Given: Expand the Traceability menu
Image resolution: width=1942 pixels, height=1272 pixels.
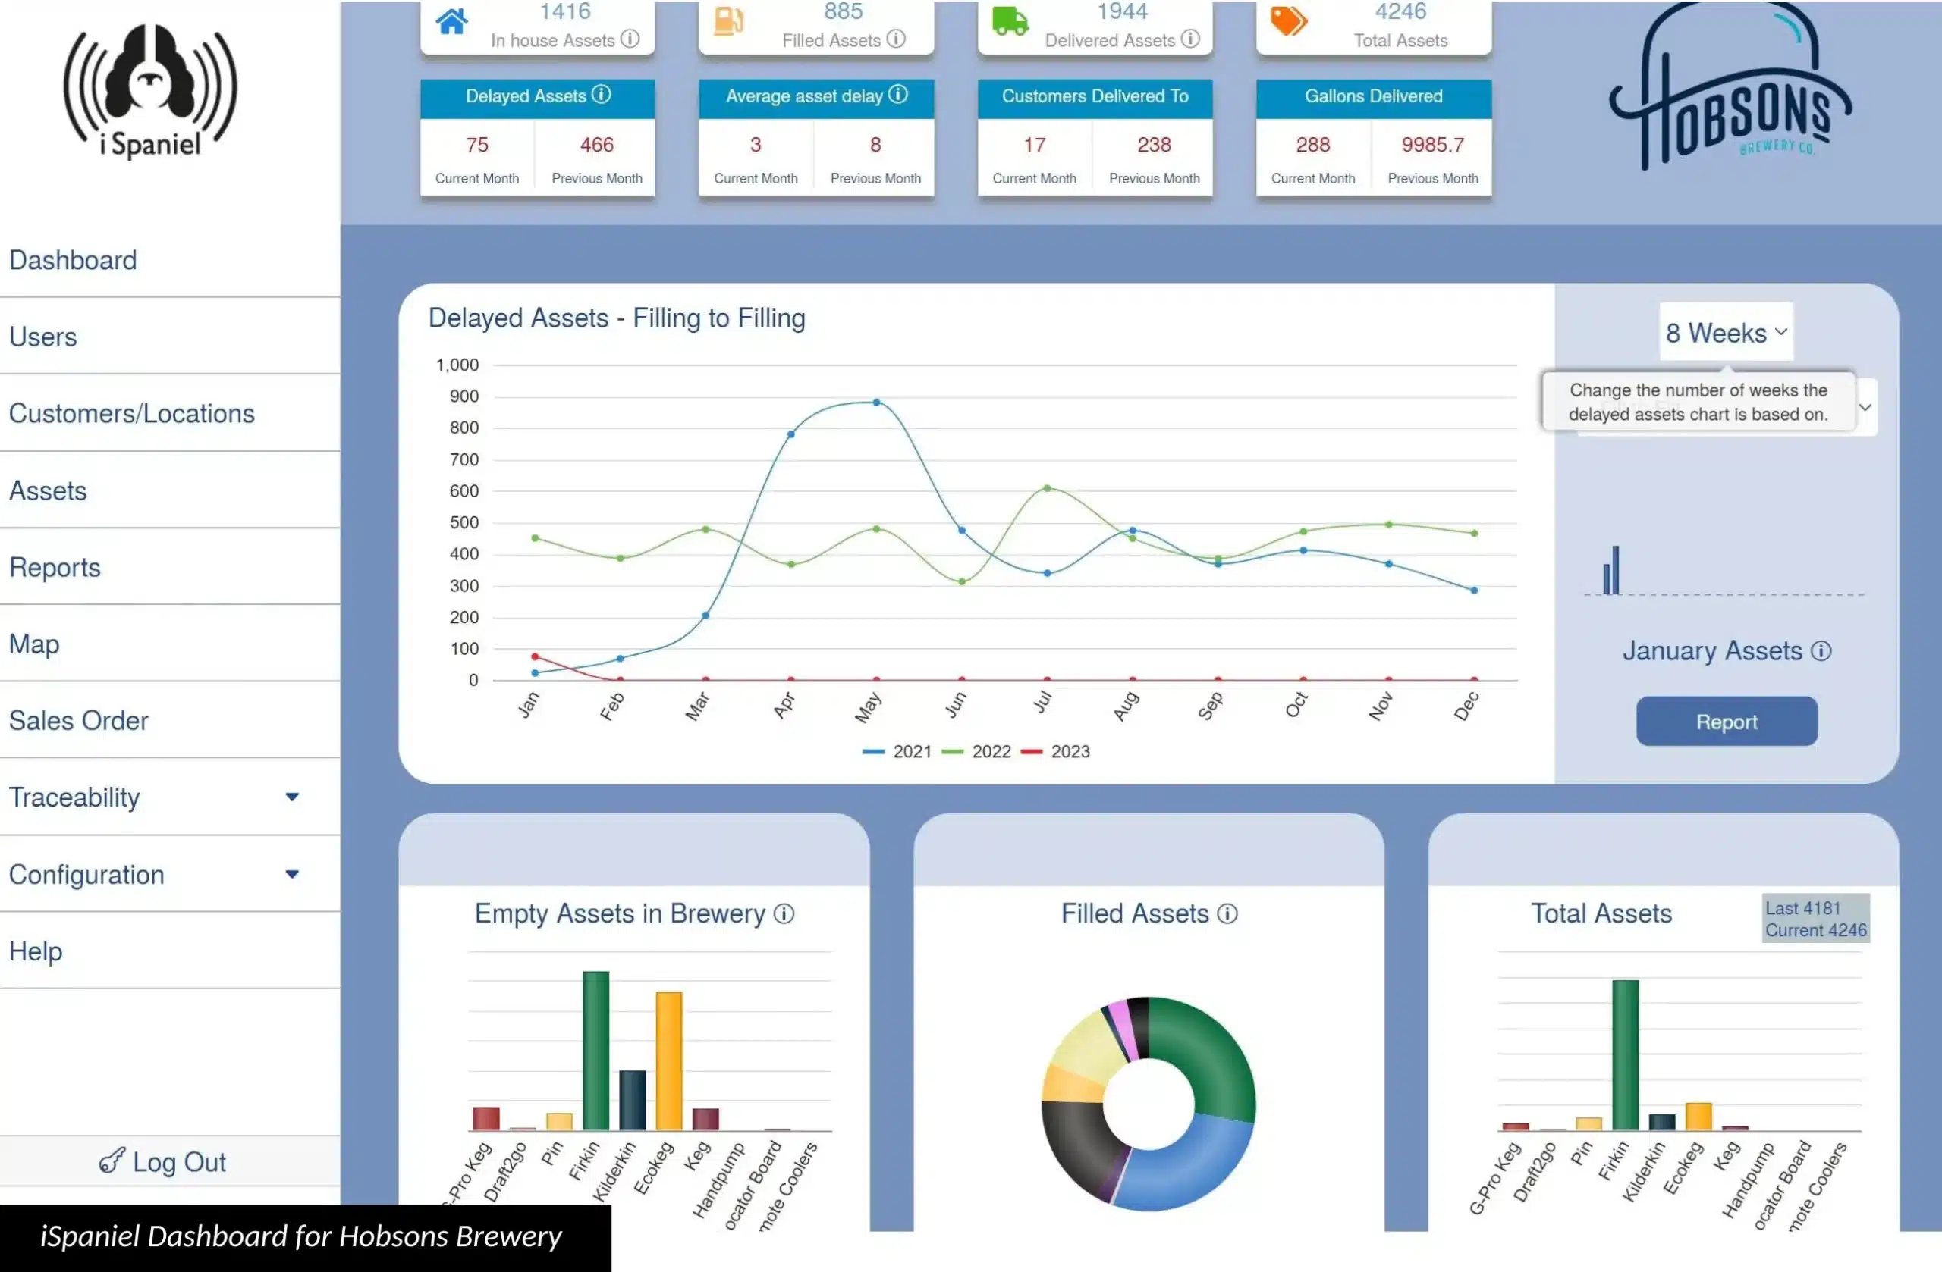Looking at the screenshot, I should (75, 797).
